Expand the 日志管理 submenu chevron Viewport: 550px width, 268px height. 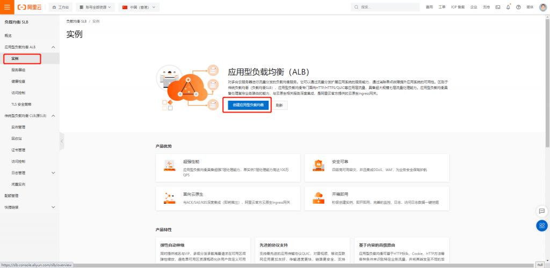[53, 173]
